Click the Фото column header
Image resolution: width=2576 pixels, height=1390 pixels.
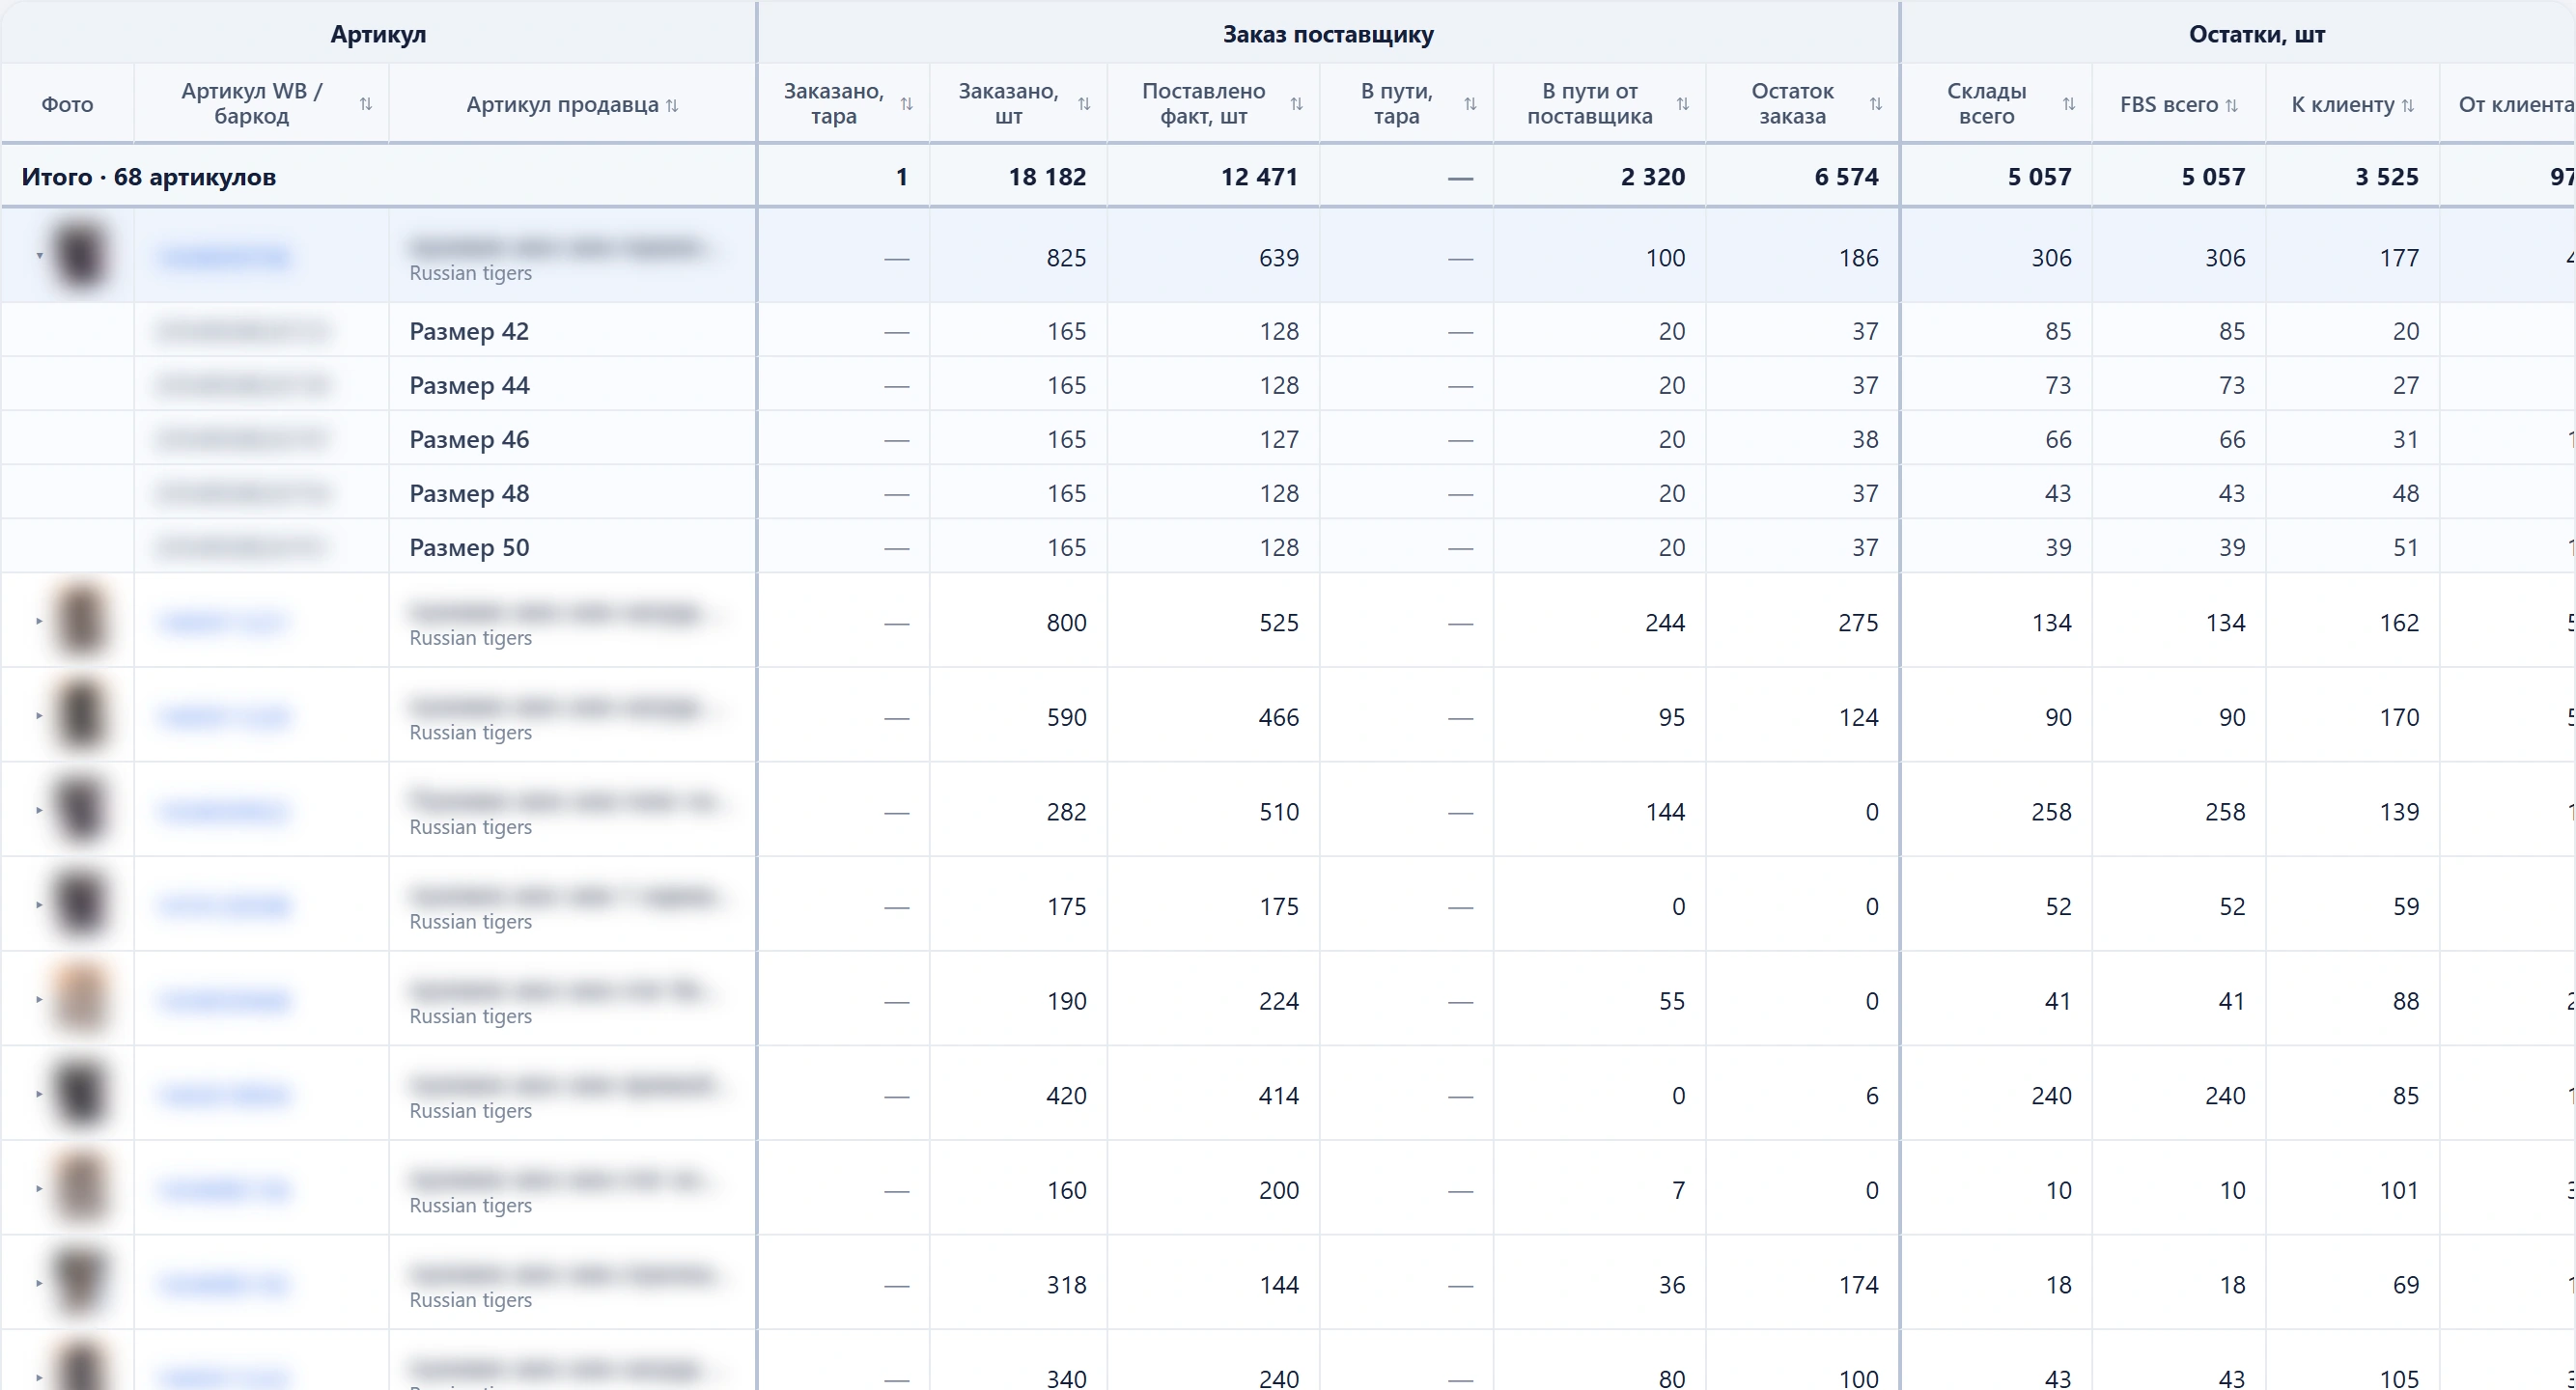coord(67,104)
